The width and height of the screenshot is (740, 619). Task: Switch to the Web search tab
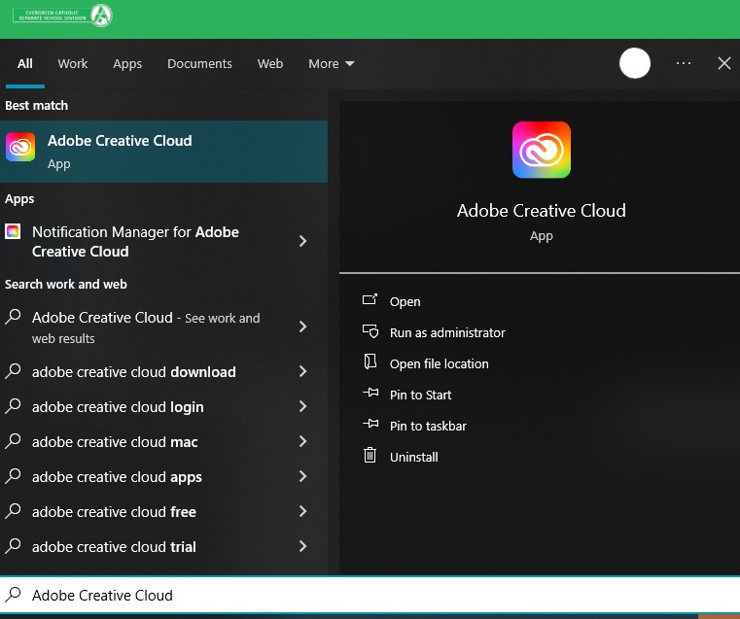pyautogui.click(x=270, y=63)
